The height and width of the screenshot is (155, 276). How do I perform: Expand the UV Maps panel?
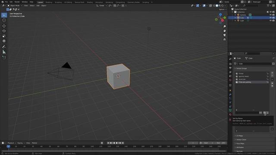click(239, 136)
